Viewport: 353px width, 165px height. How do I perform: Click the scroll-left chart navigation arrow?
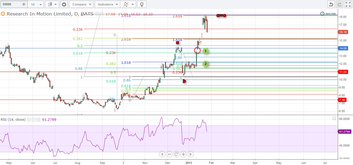162,154
